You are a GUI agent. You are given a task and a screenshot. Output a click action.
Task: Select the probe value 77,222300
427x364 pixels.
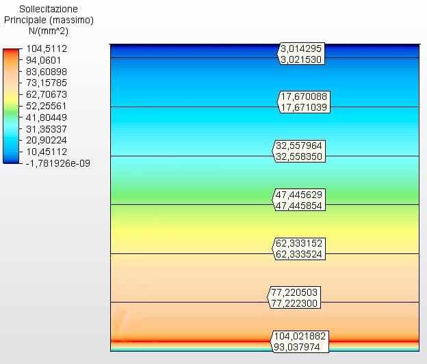(294, 303)
